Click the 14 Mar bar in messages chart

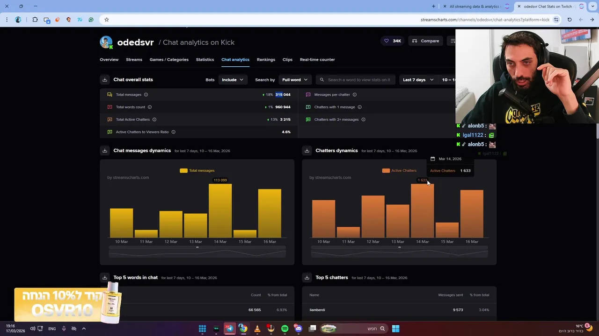(220, 211)
